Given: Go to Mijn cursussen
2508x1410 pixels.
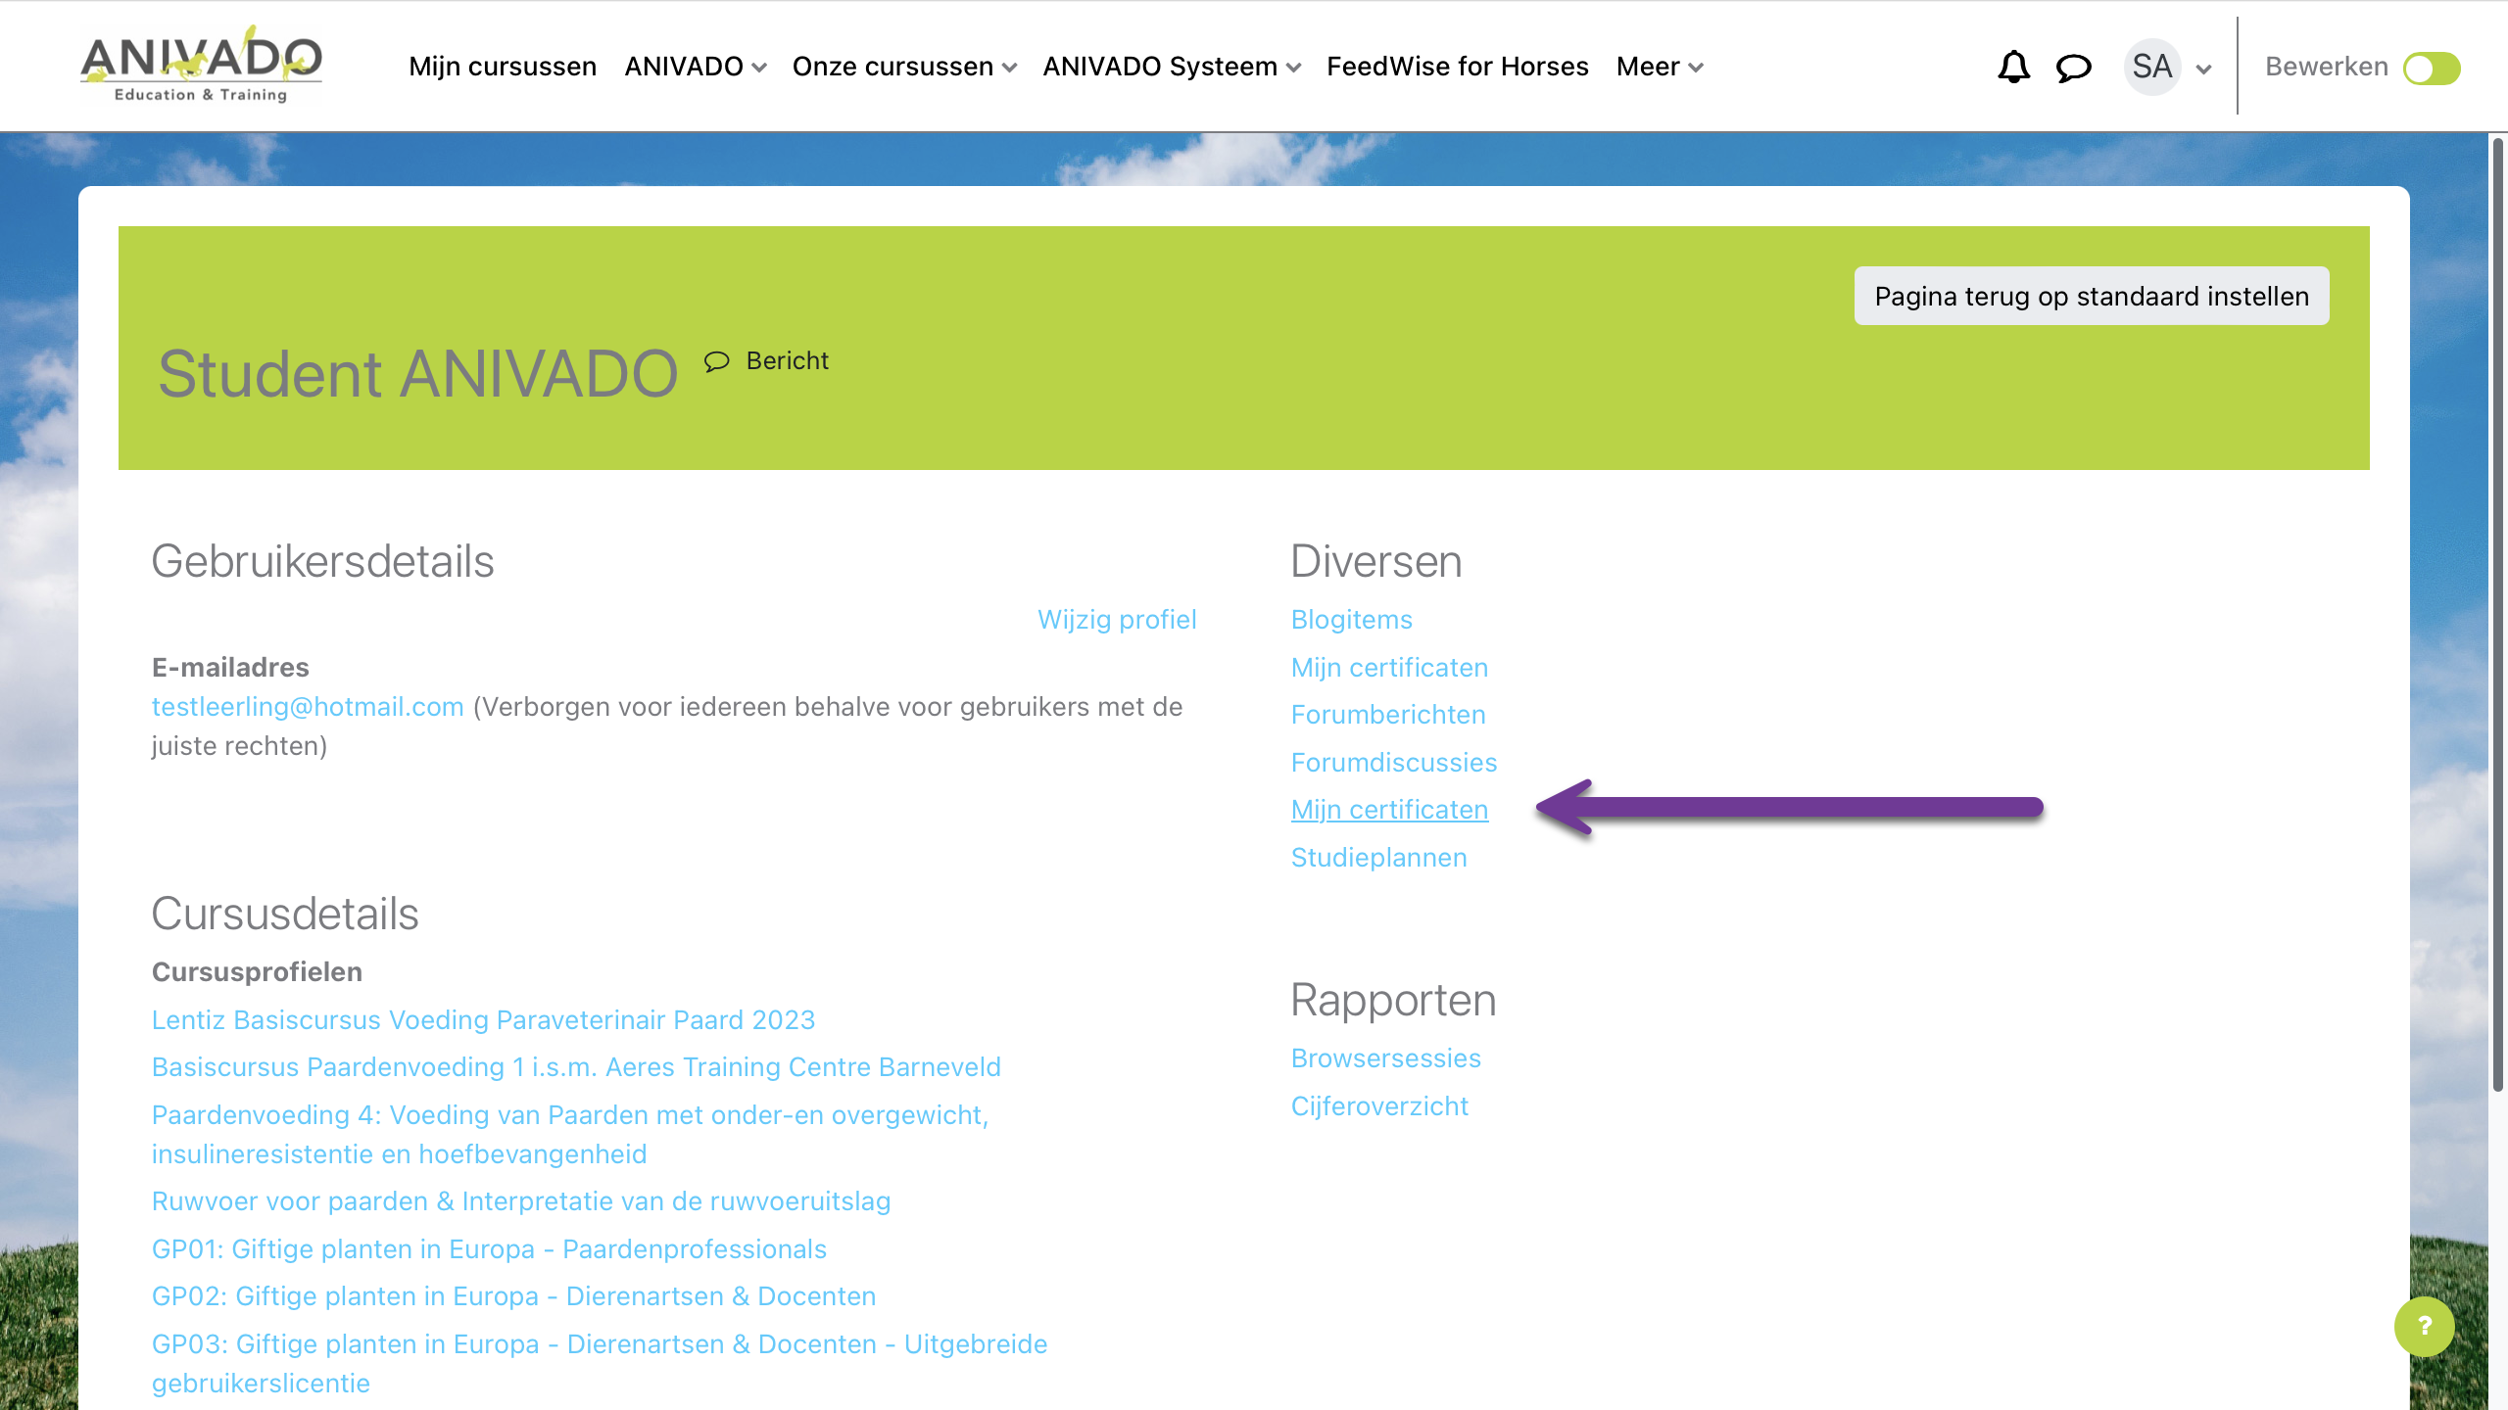Looking at the screenshot, I should (x=503, y=67).
